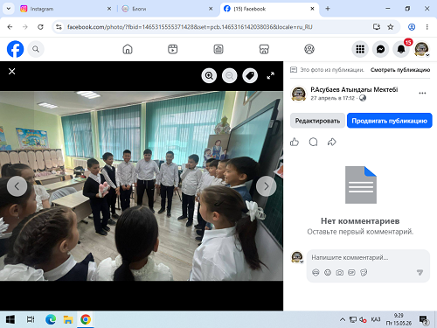Bookmark this page with star icon
437x328 pixels.
tap(391, 27)
